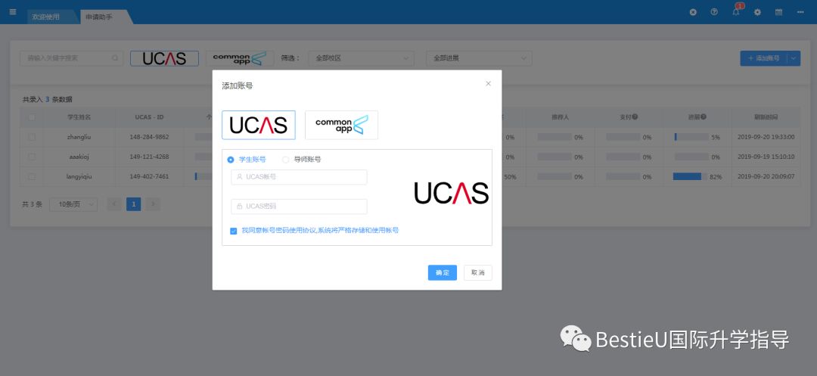
Task: Click the circled X icon in top bar
Action: [693, 12]
